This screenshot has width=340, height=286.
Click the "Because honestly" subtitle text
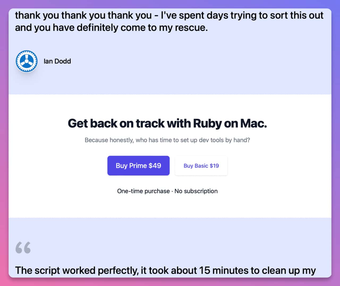tap(167, 140)
